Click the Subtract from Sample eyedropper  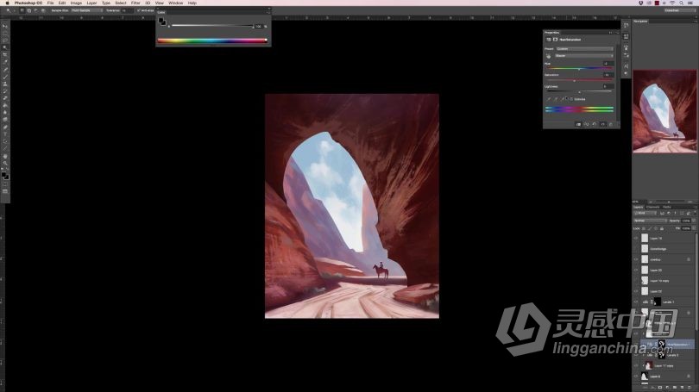563,99
